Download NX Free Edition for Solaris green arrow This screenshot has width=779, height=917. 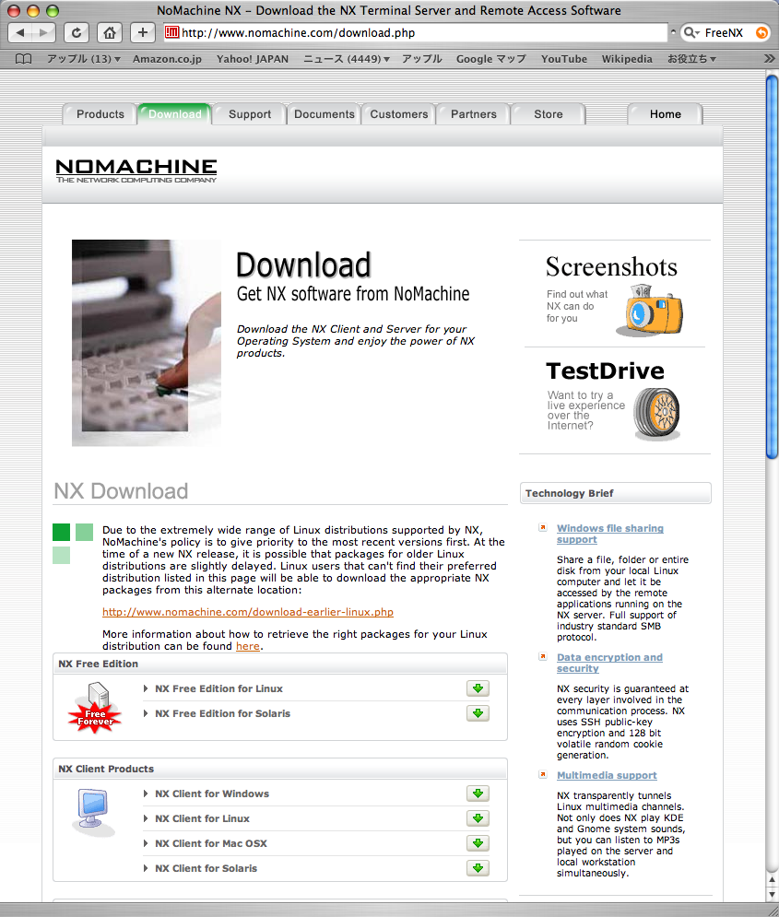pyautogui.click(x=478, y=713)
